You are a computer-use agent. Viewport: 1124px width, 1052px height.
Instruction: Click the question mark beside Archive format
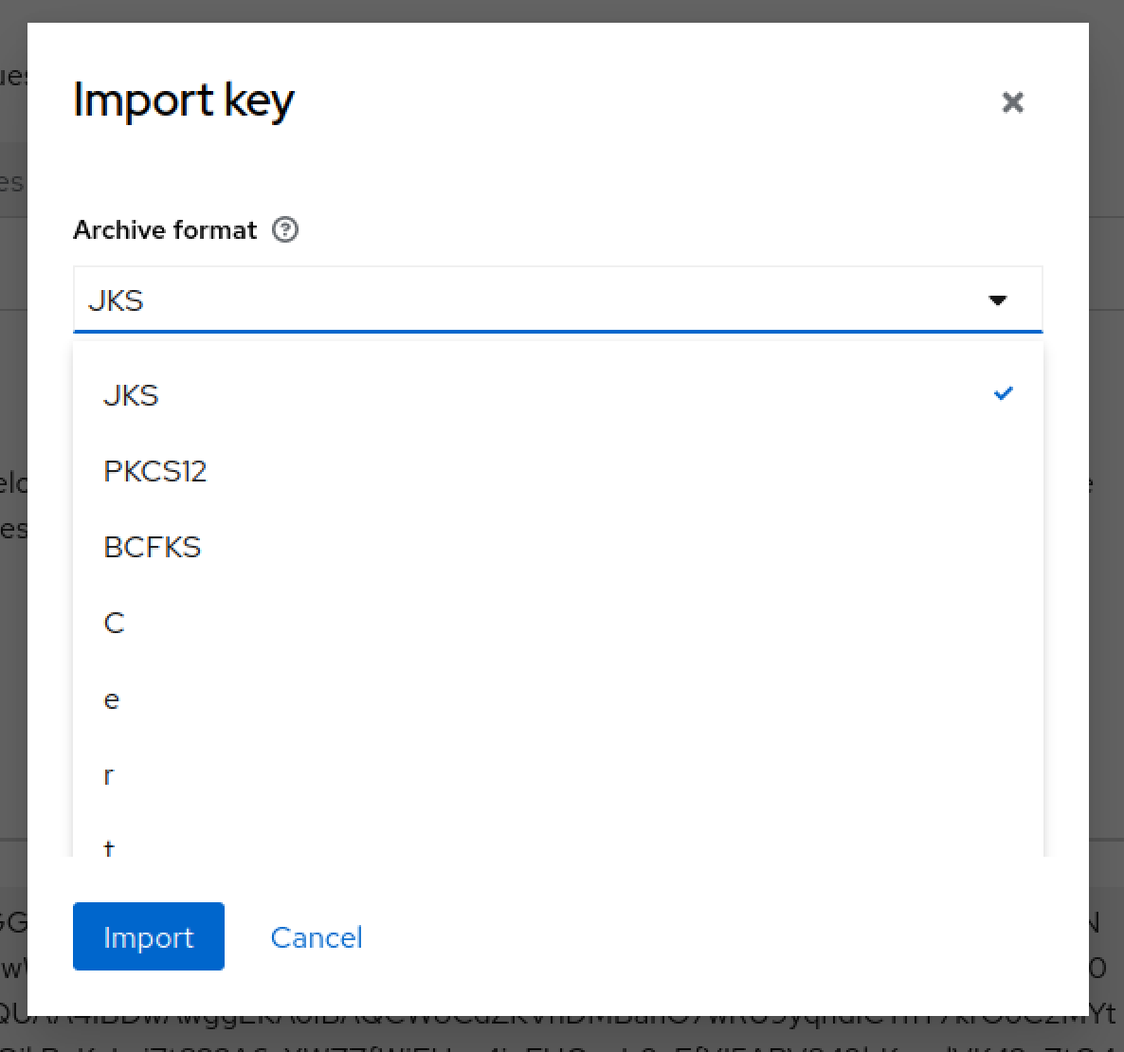point(285,229)
